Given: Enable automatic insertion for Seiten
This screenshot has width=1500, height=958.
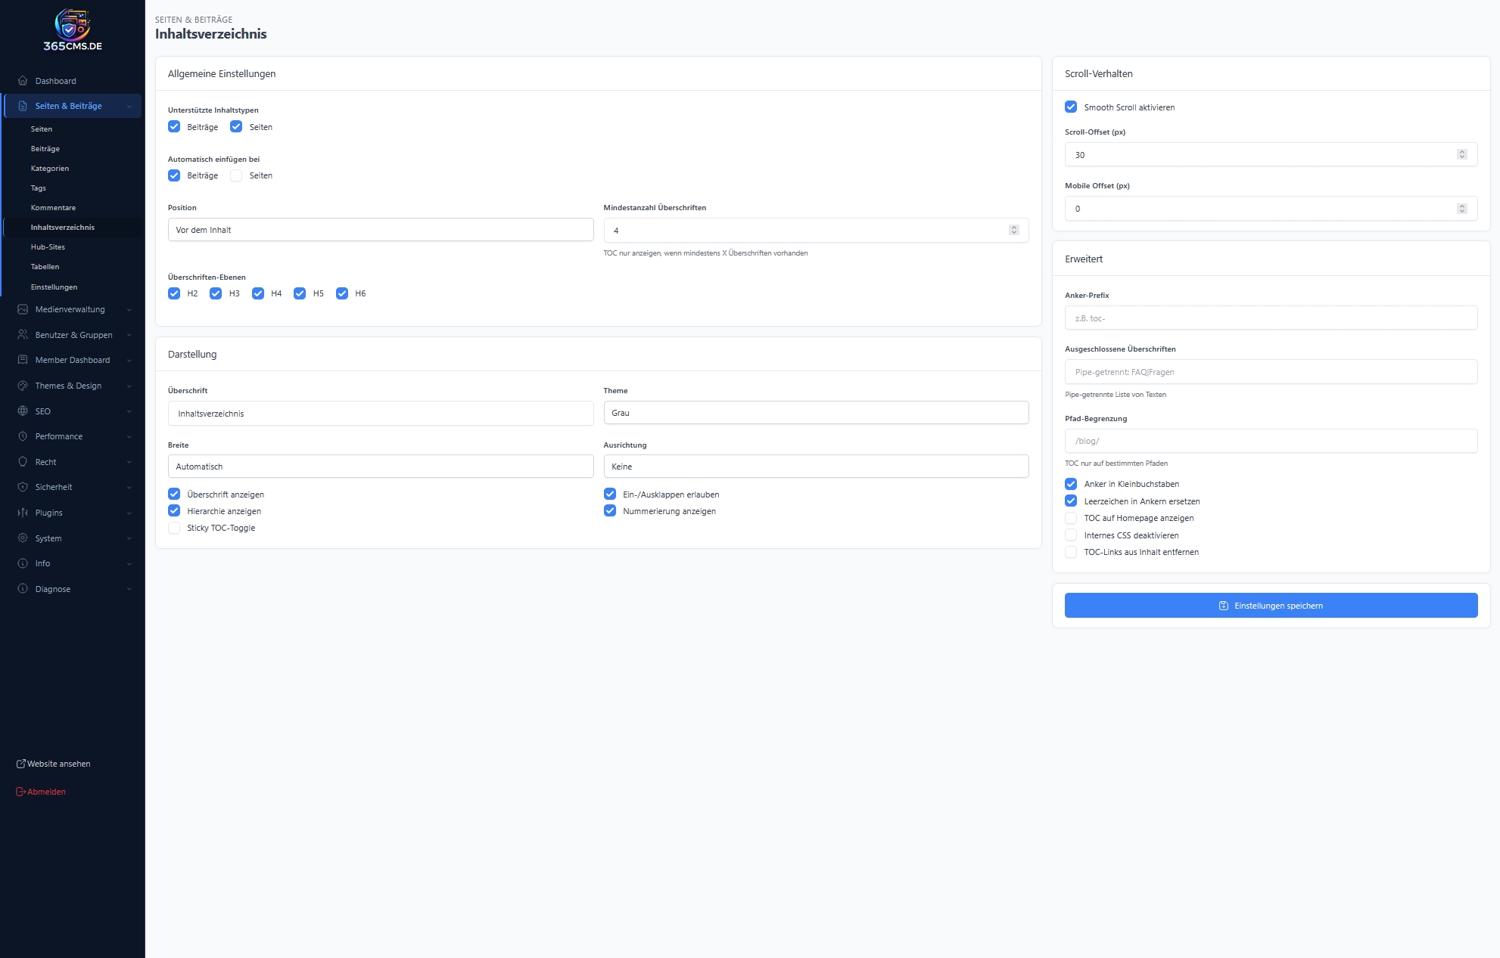Looking at the screenshot, I should tap(236, 175).
